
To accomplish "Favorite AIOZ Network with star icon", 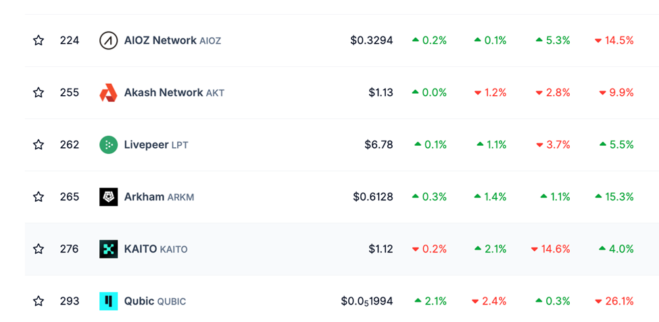I will click(x=39, y=41).
